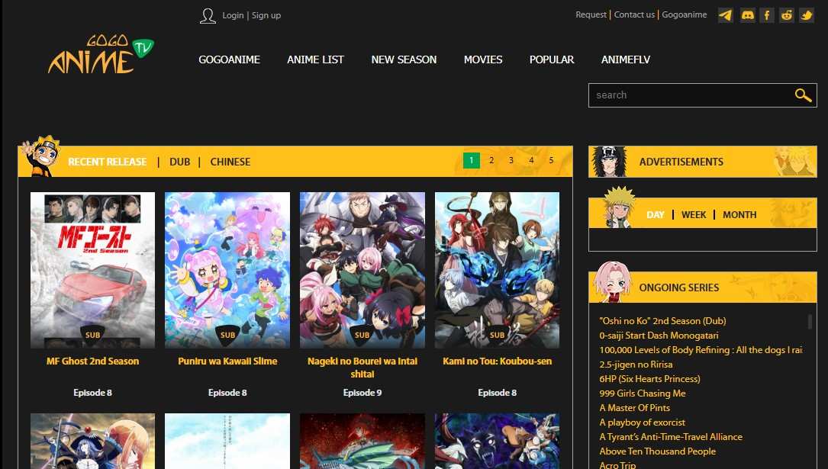This screenshot has width=828, height=469.
Task: Open the ANIME LIST menu item
Action: [x=315, y=59]
